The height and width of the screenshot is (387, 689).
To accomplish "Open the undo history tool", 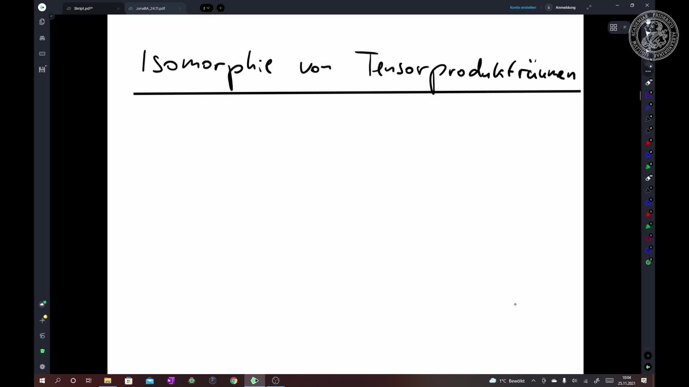I will coord(42,336).
